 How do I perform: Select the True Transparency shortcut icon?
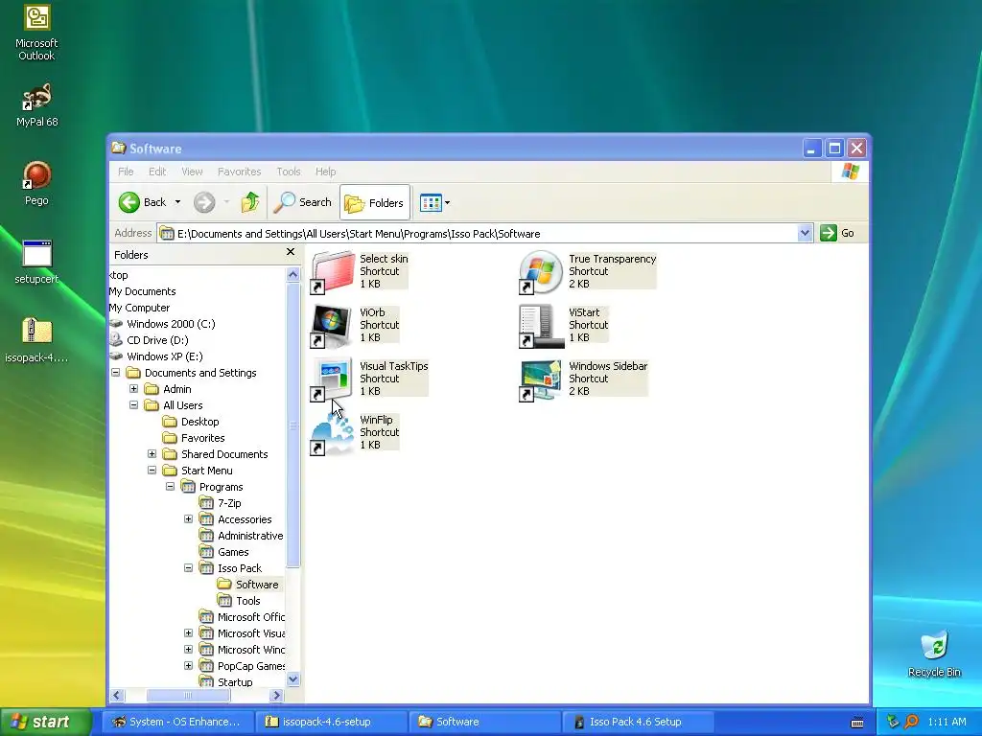tap(541, 272)
